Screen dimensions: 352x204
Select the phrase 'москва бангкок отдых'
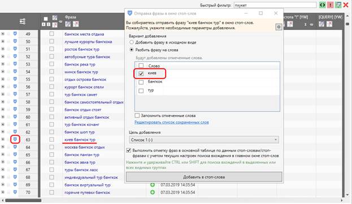85,147
